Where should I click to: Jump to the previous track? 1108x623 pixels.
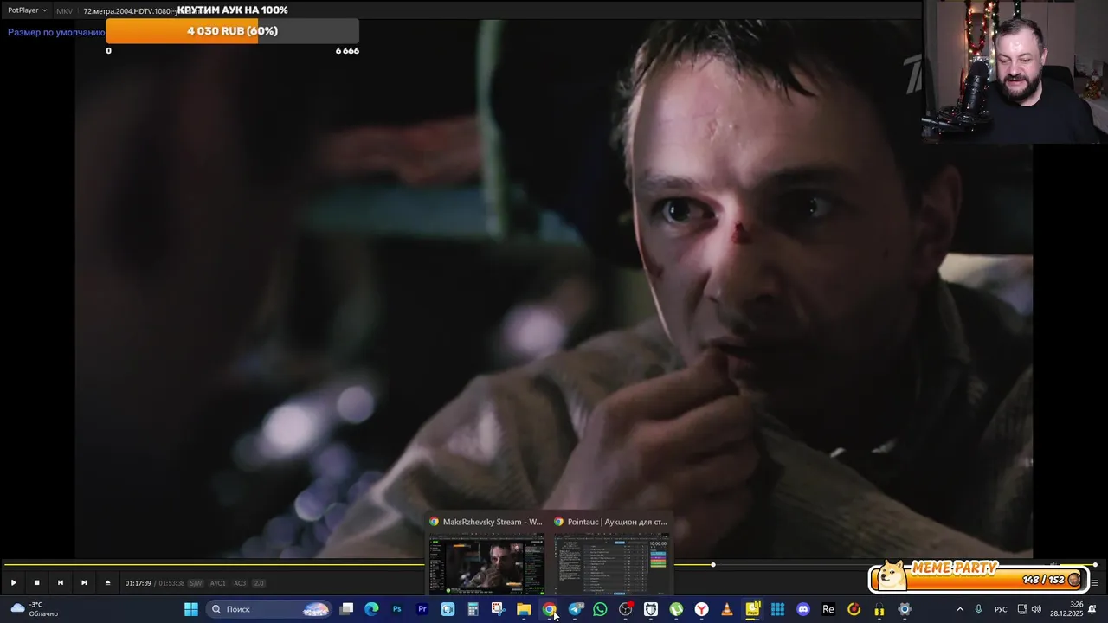60,582
